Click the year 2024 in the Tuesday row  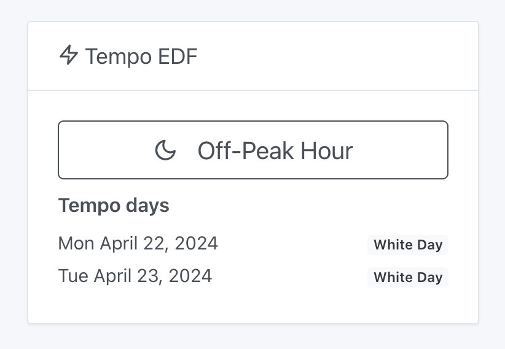click(190, 276)
